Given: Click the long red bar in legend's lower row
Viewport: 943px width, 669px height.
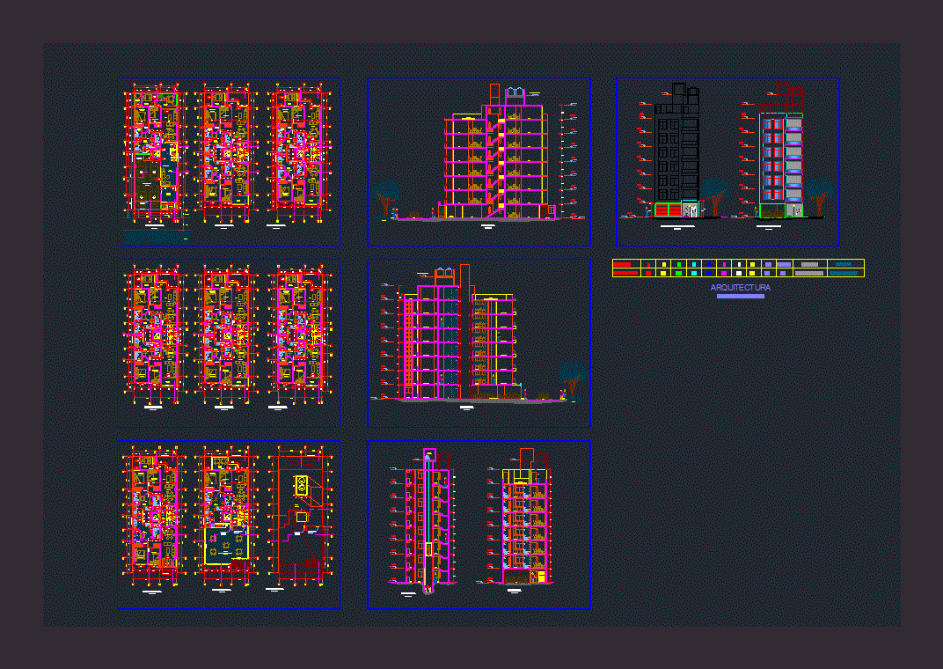Looking at the screenshot, I should 625,273.
